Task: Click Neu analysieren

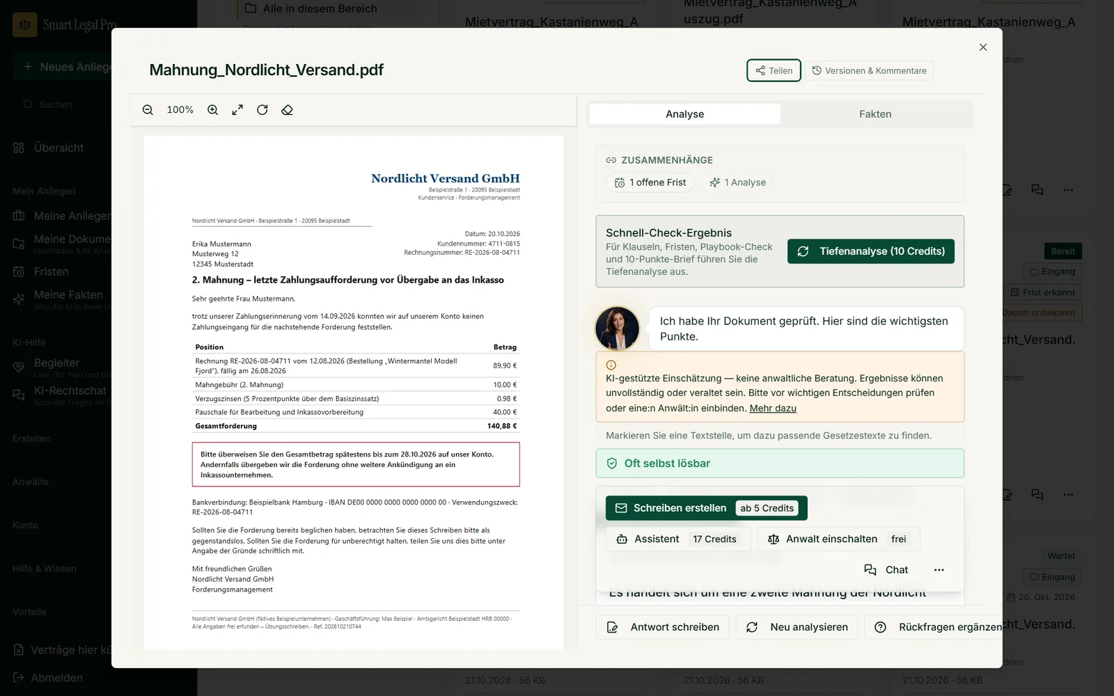Action: [x=797, y=627]
